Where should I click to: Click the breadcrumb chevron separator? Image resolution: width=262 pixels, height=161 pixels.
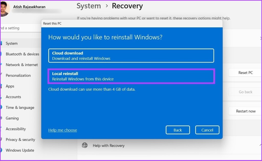tap(107, 6)
